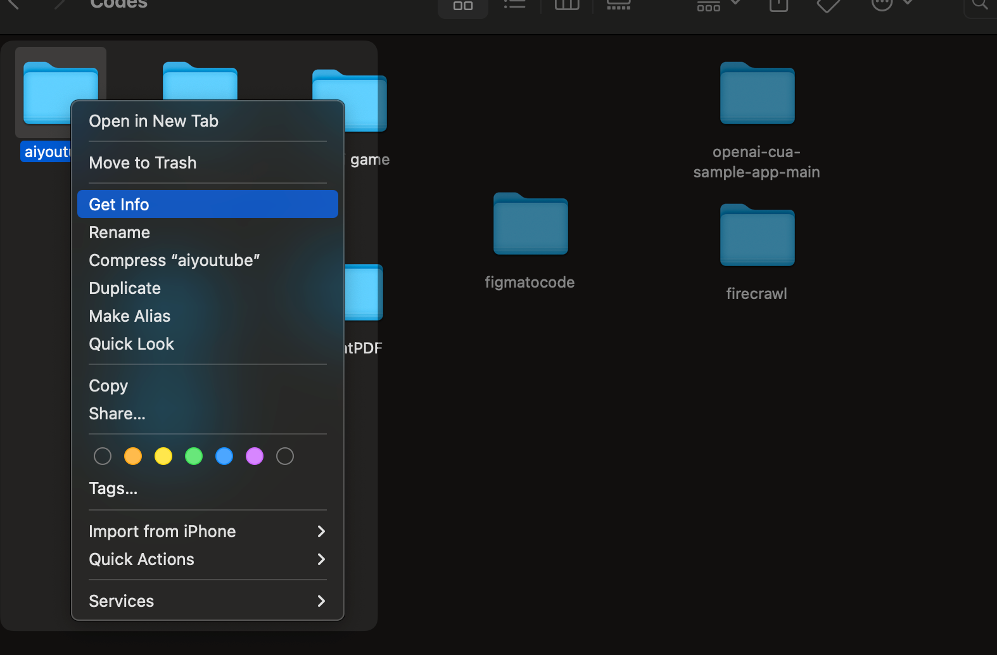The height and width of the screenshot is (655, 997).
Task: Click the "openai-cua-sample-app-main" label
Action: click(x=757, y=162)
